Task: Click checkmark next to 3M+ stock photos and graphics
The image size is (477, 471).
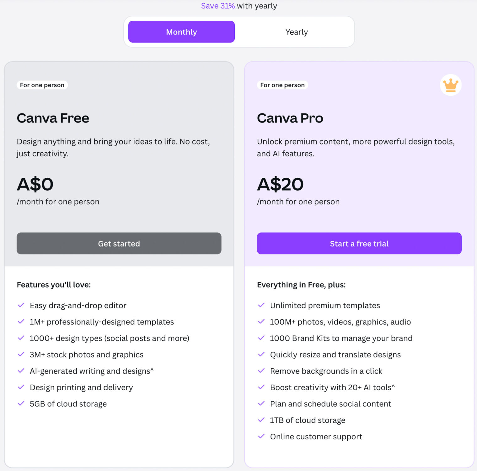Action: (x=21, y=355)
